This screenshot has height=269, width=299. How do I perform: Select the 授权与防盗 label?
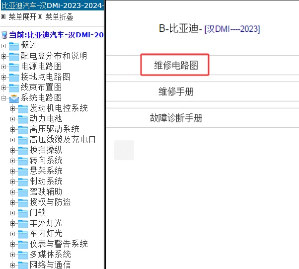coord(50,202)
